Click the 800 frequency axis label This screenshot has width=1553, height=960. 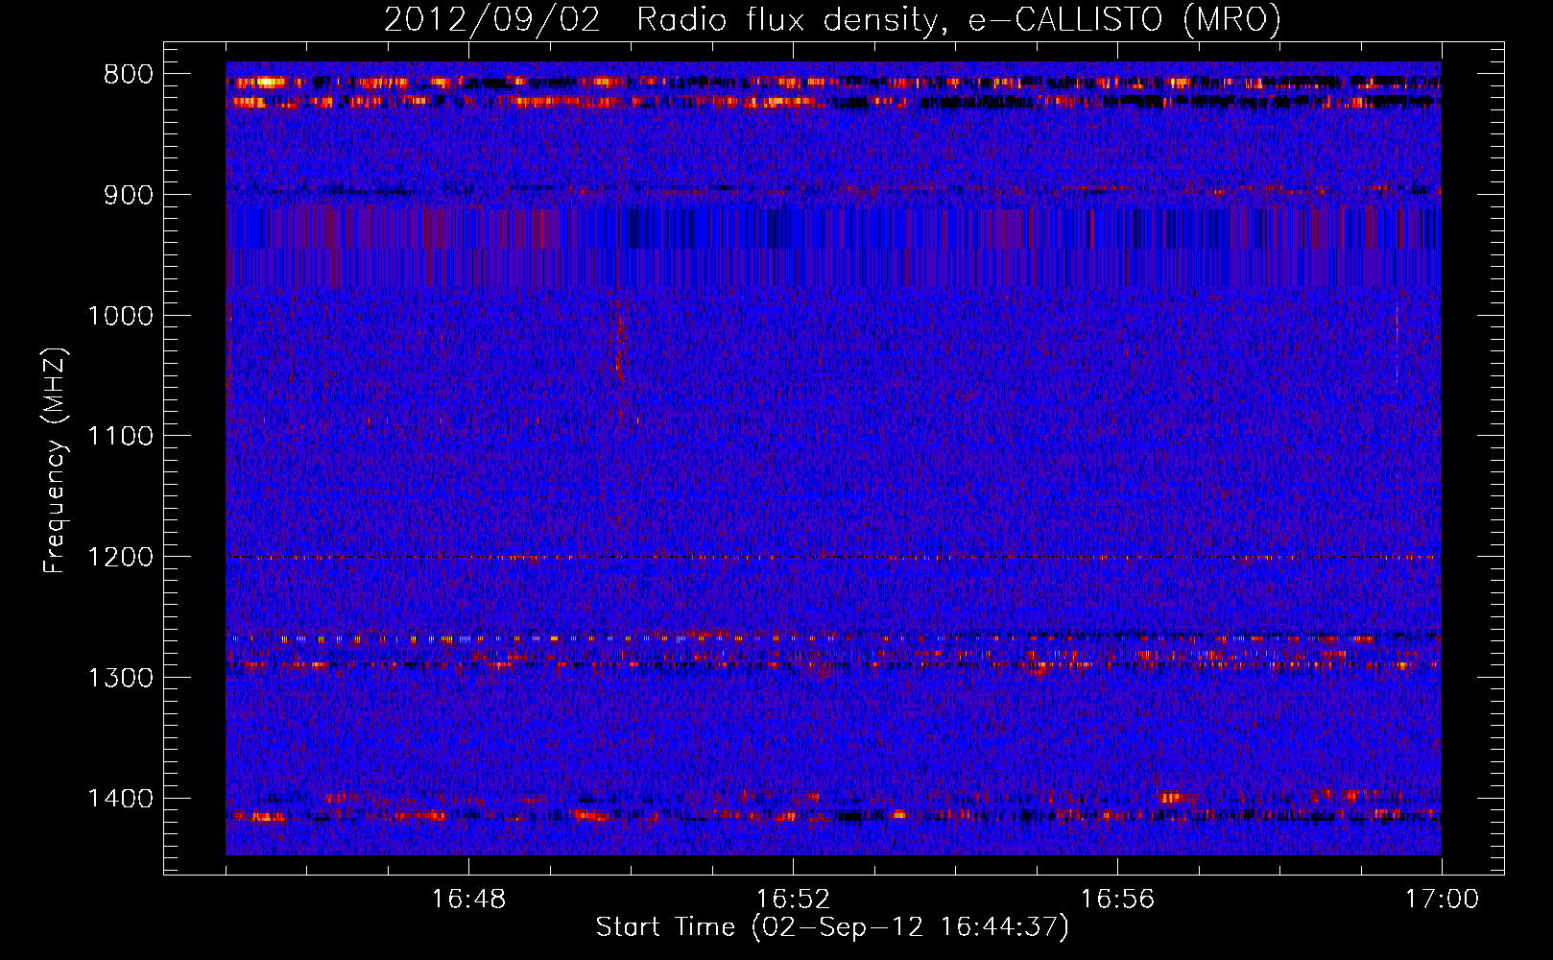(x=128, y=75)
